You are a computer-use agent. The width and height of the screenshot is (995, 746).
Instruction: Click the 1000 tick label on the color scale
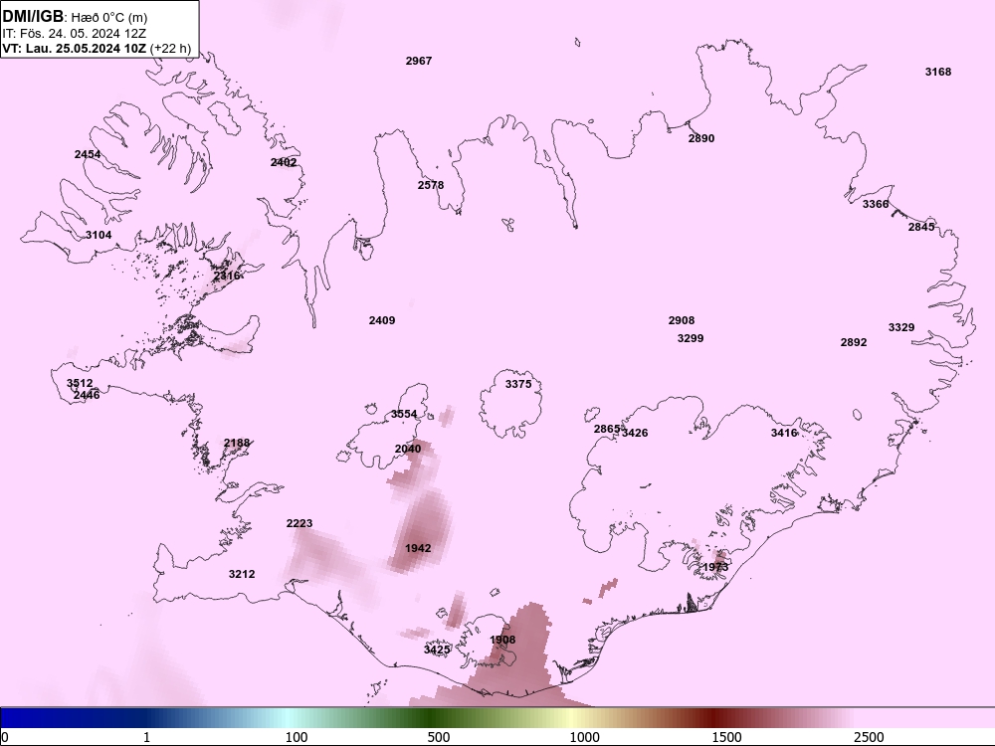click(584, 737)
